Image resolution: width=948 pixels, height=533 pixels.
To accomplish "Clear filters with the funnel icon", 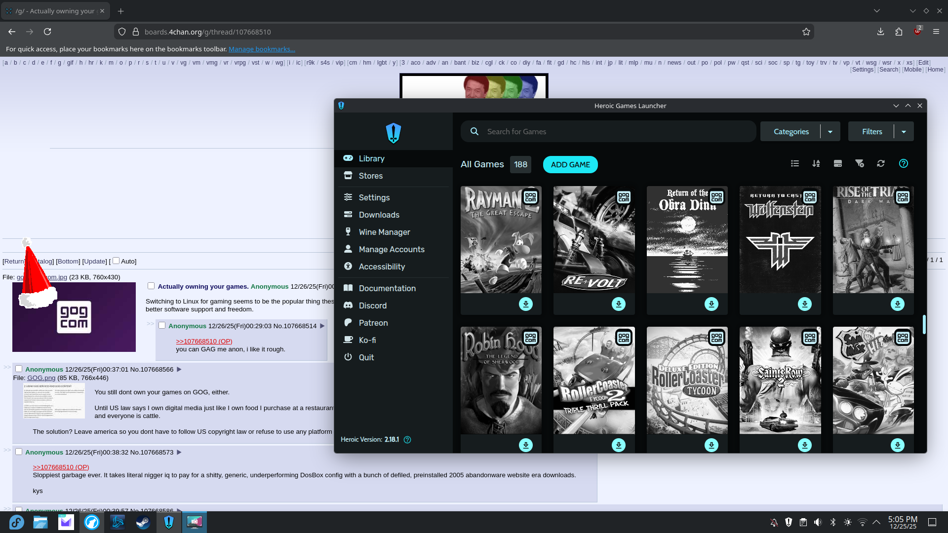I will pyautogui.click(x=859, y=163).
